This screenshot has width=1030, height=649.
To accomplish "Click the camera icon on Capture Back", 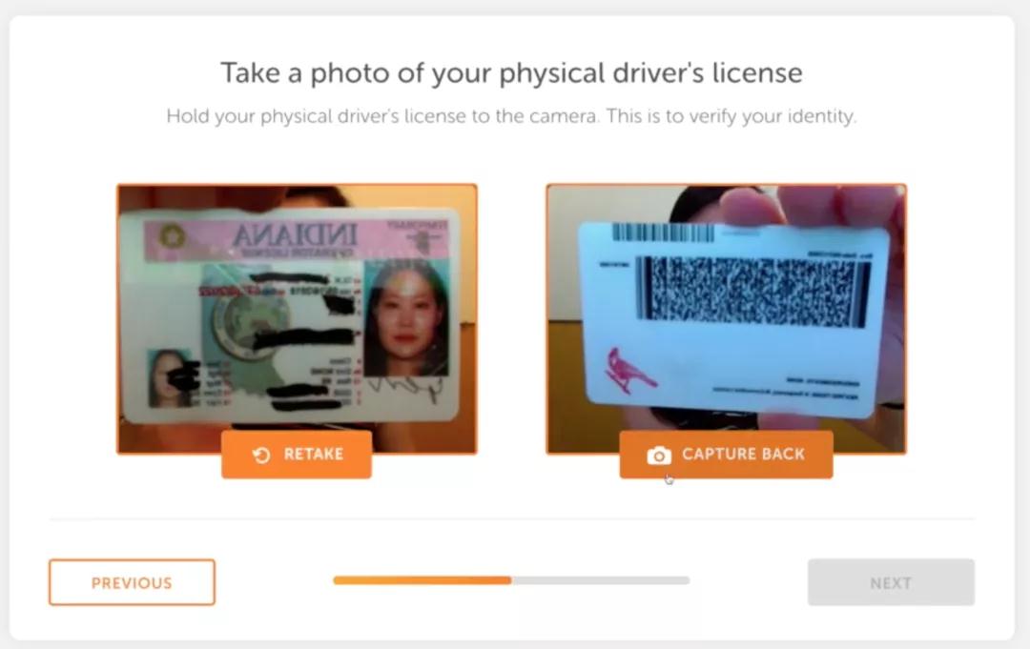I will pyautogui.click(x=659, y=456).
